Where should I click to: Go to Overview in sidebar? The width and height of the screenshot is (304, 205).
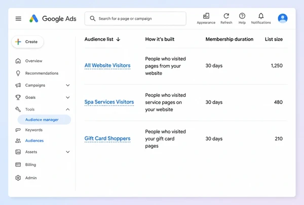[33, 61]
